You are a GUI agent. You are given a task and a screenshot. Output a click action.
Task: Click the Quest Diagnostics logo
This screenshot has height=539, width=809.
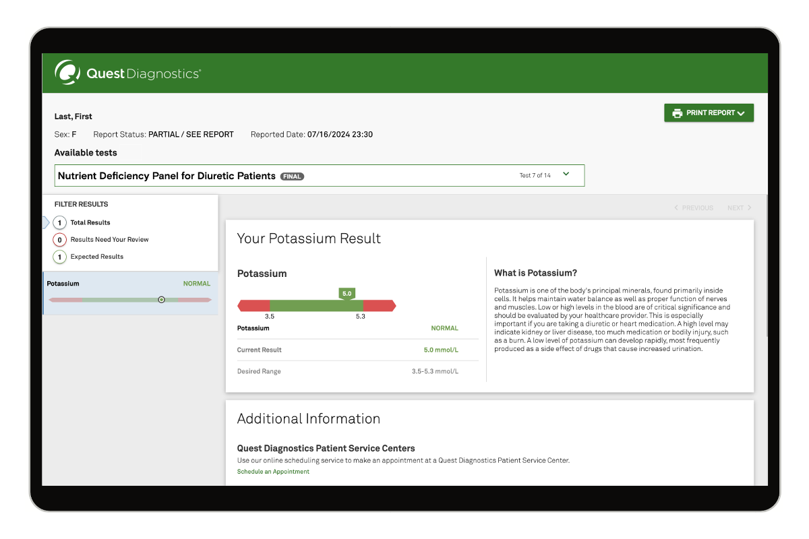(x=127, y=73)
